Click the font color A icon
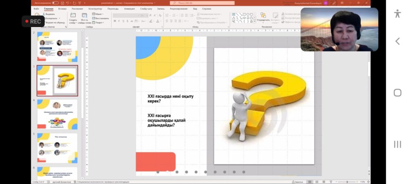The width and height of the screenshot is (409, 184). coord(158,21)
